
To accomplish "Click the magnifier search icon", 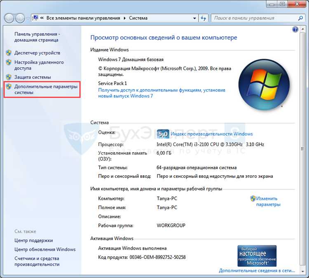I will [300, 18].
